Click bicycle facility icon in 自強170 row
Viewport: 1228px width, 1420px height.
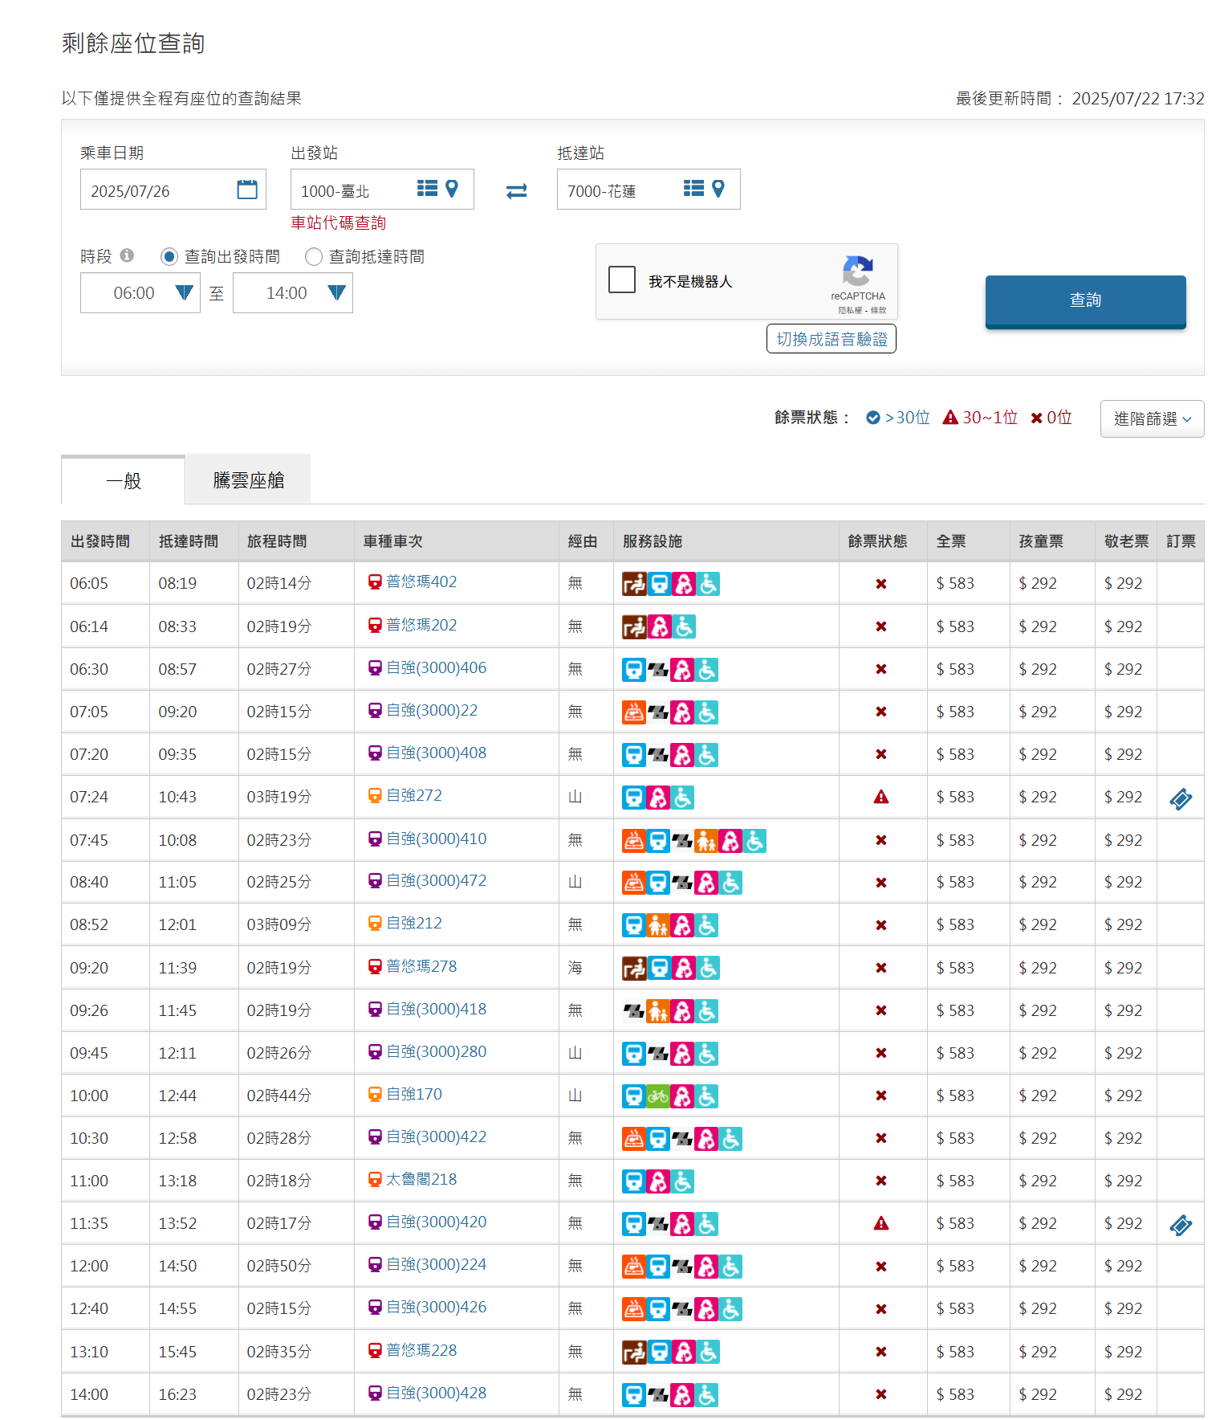pos(658,1096)
